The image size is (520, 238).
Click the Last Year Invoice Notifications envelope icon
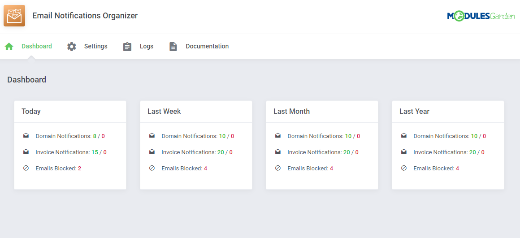(x=404, y=151)
